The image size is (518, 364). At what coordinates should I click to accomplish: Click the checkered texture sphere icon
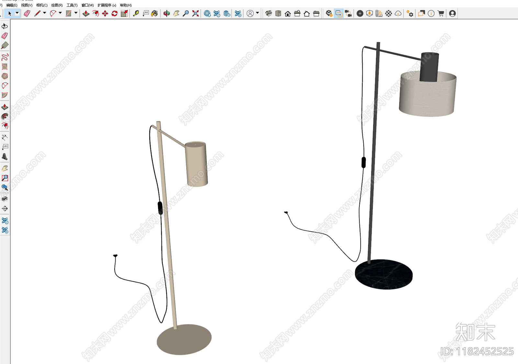tap(388, 13)
